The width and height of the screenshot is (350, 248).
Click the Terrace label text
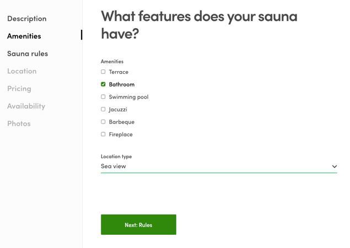(x=119, y=72)
